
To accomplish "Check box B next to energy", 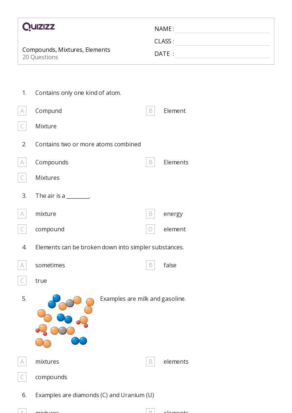I will click(x=150, y=214).
